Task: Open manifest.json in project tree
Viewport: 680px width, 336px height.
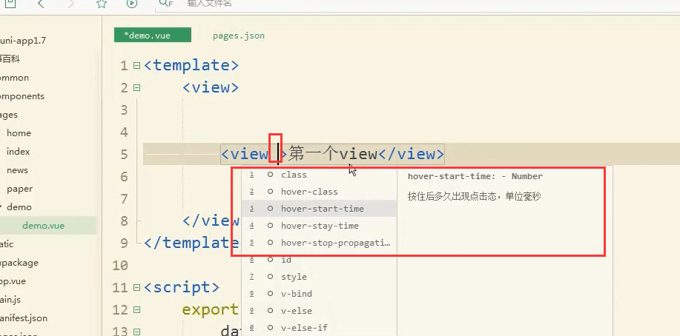Action: 24,318
